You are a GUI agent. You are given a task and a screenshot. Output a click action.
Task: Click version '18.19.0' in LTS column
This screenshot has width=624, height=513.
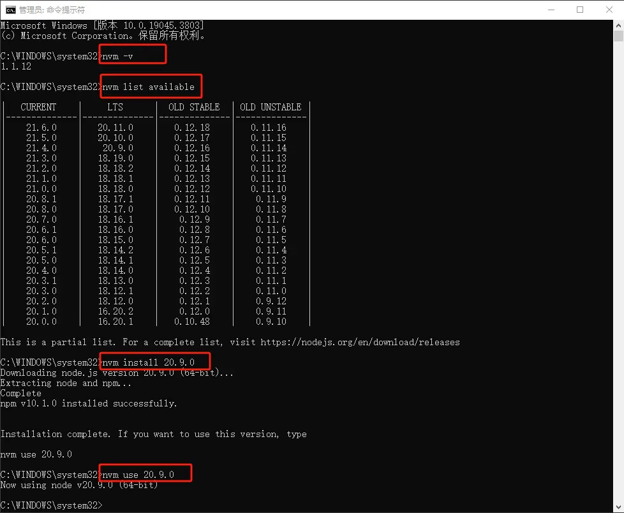[x=115, y=158]
